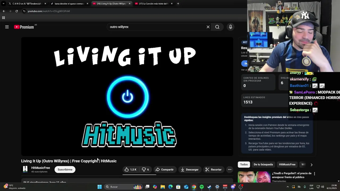Go back in browser history
Image resolution: width=340 pixels, height=191 pixels.
(x=4, y=11)
